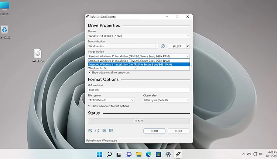Expand Show advanced drive properties
This screenshot has height=159, width=277.
click(x=109, y=72)
